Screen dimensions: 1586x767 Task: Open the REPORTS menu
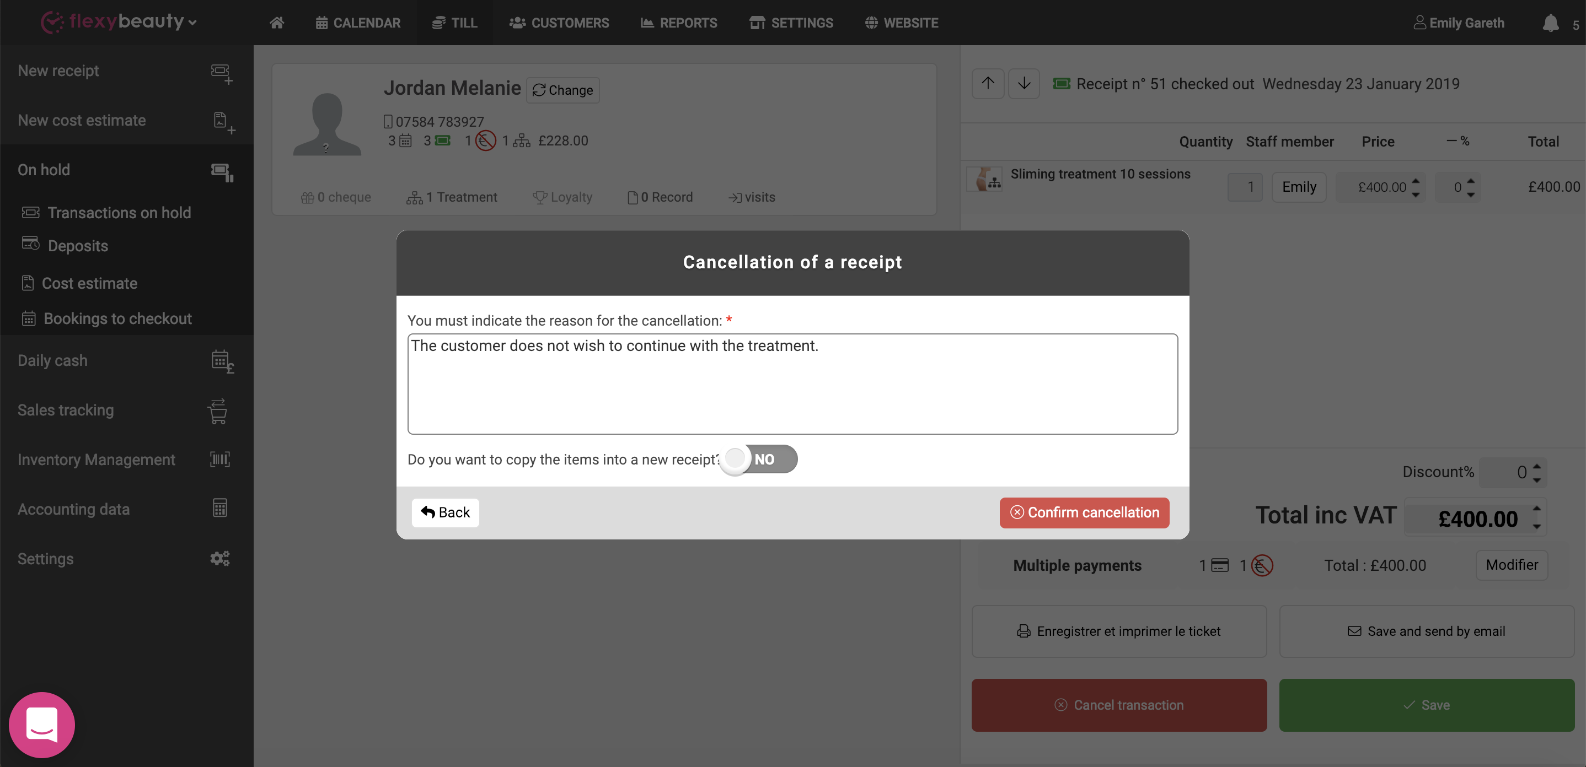679,23
